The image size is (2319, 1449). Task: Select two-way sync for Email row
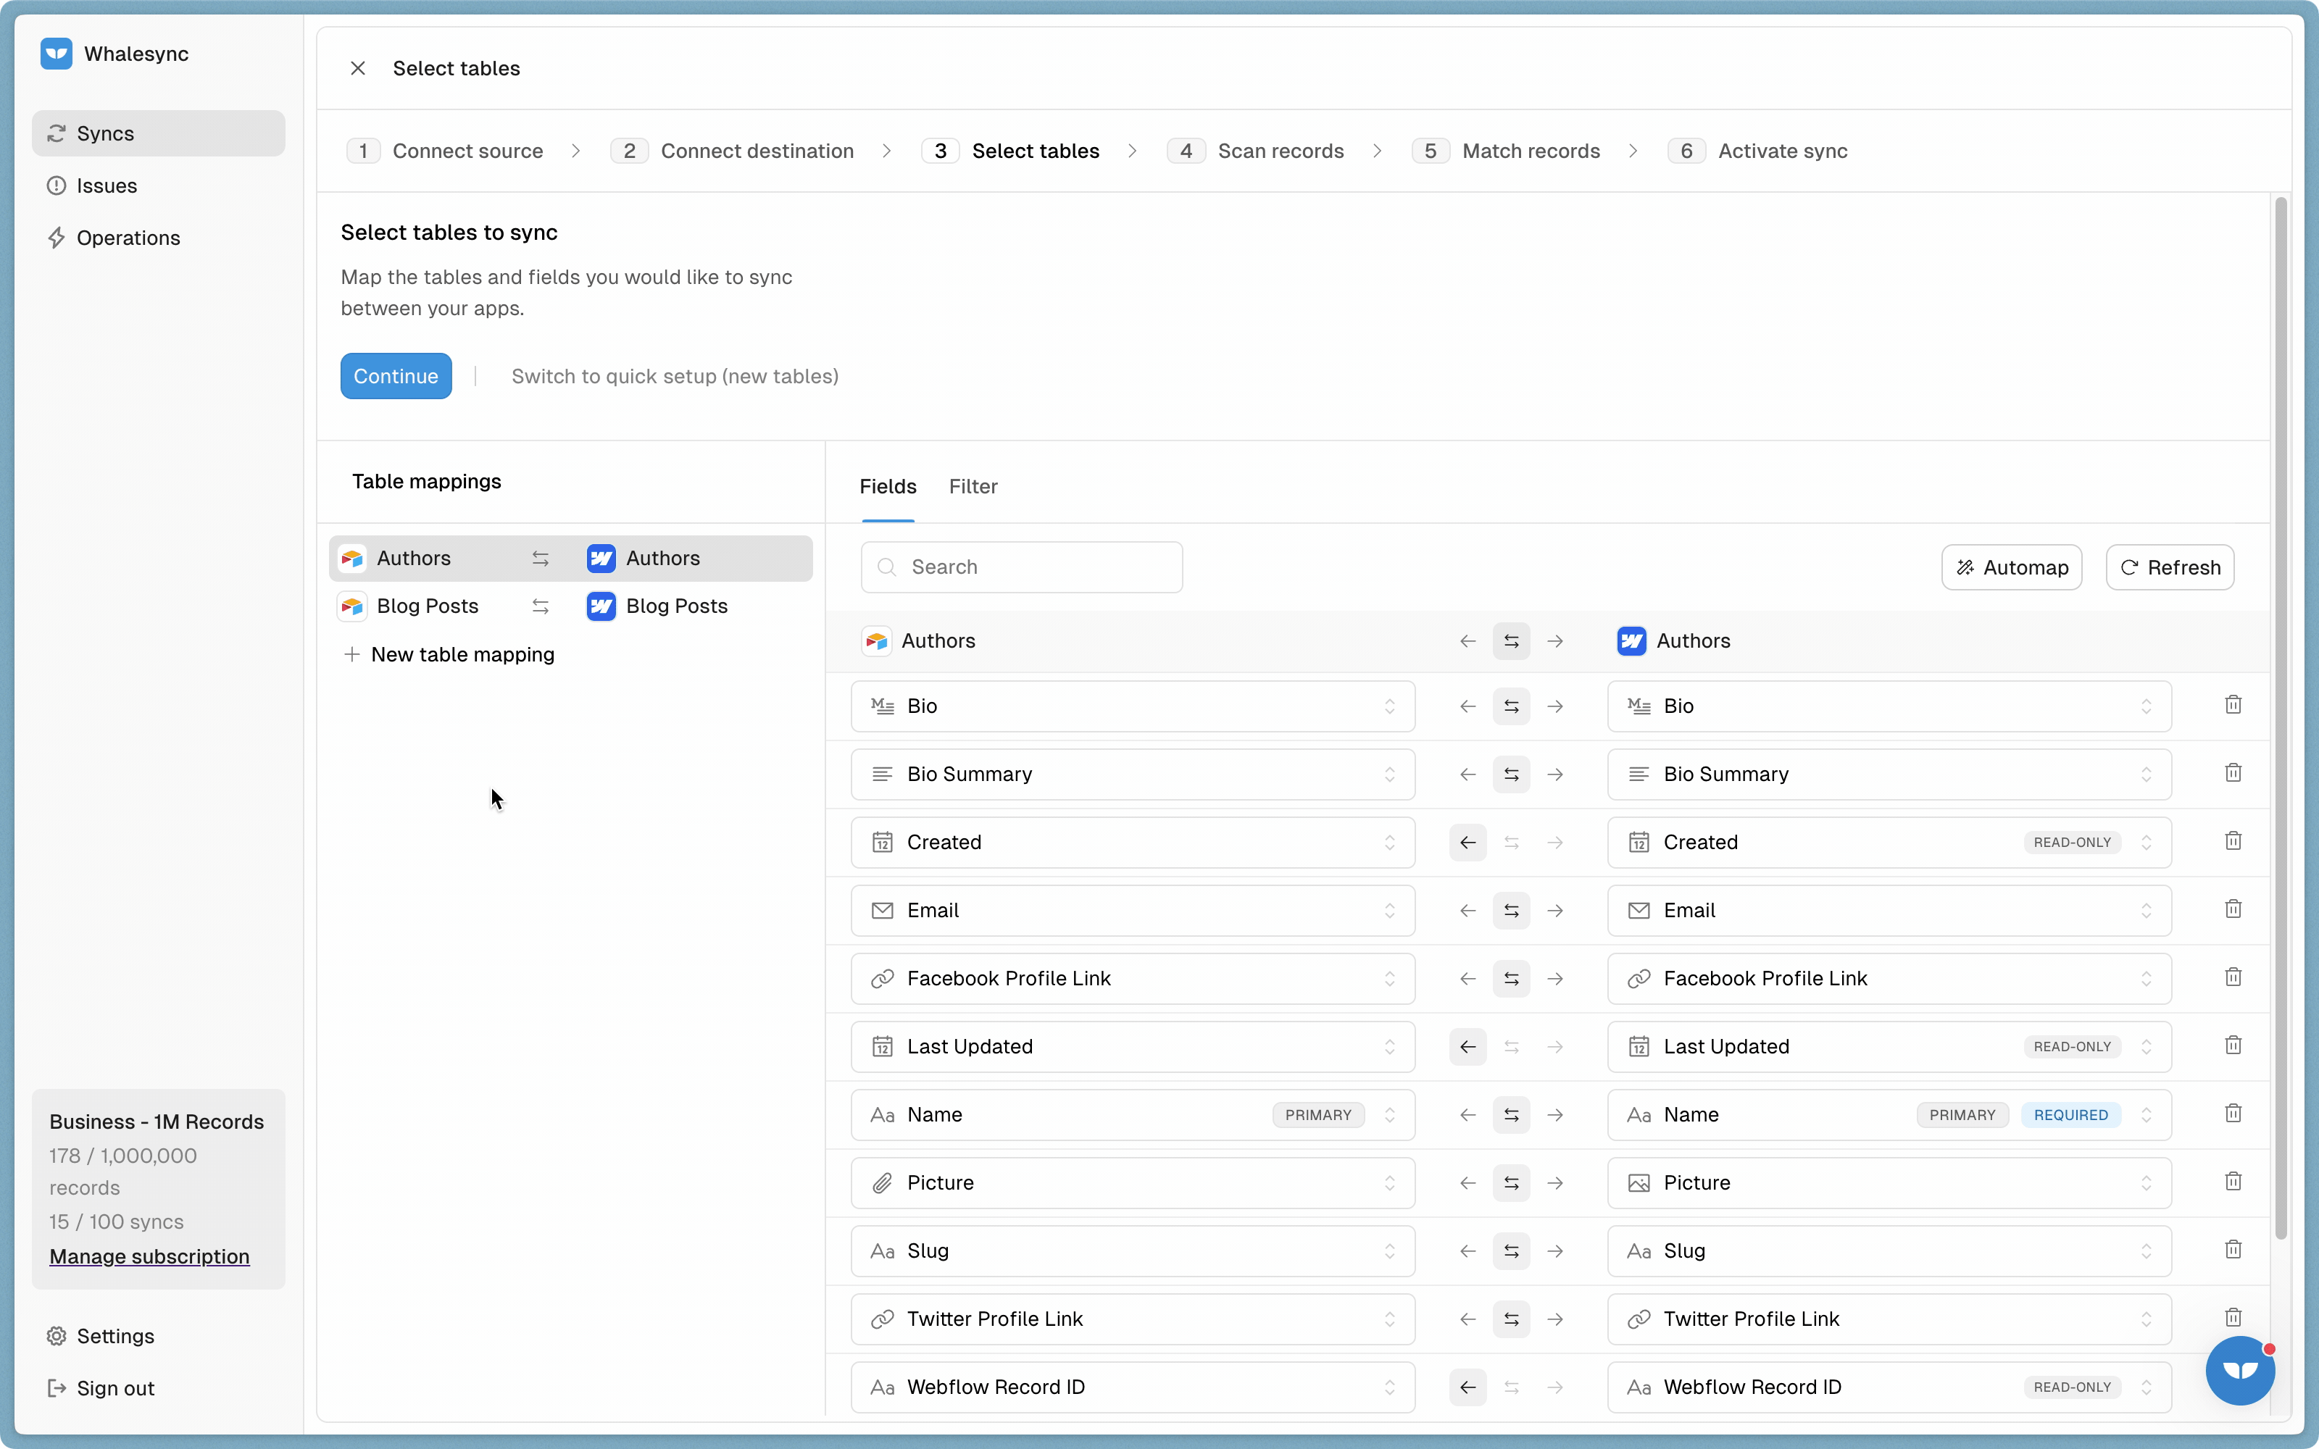point(1511,911)
